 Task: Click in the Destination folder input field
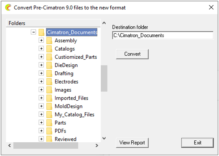point(163,35)
